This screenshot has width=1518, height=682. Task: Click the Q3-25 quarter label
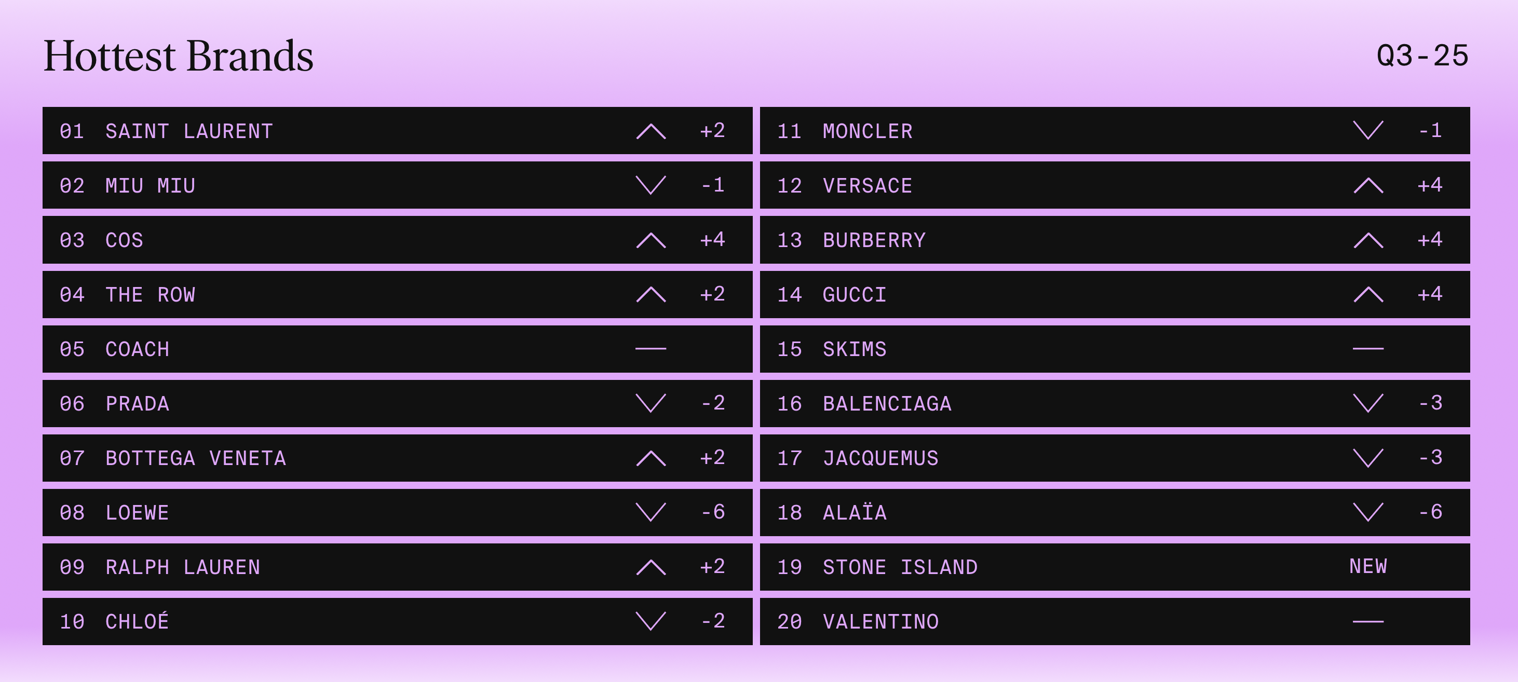pyautogui.click(x=1422, y=56)
